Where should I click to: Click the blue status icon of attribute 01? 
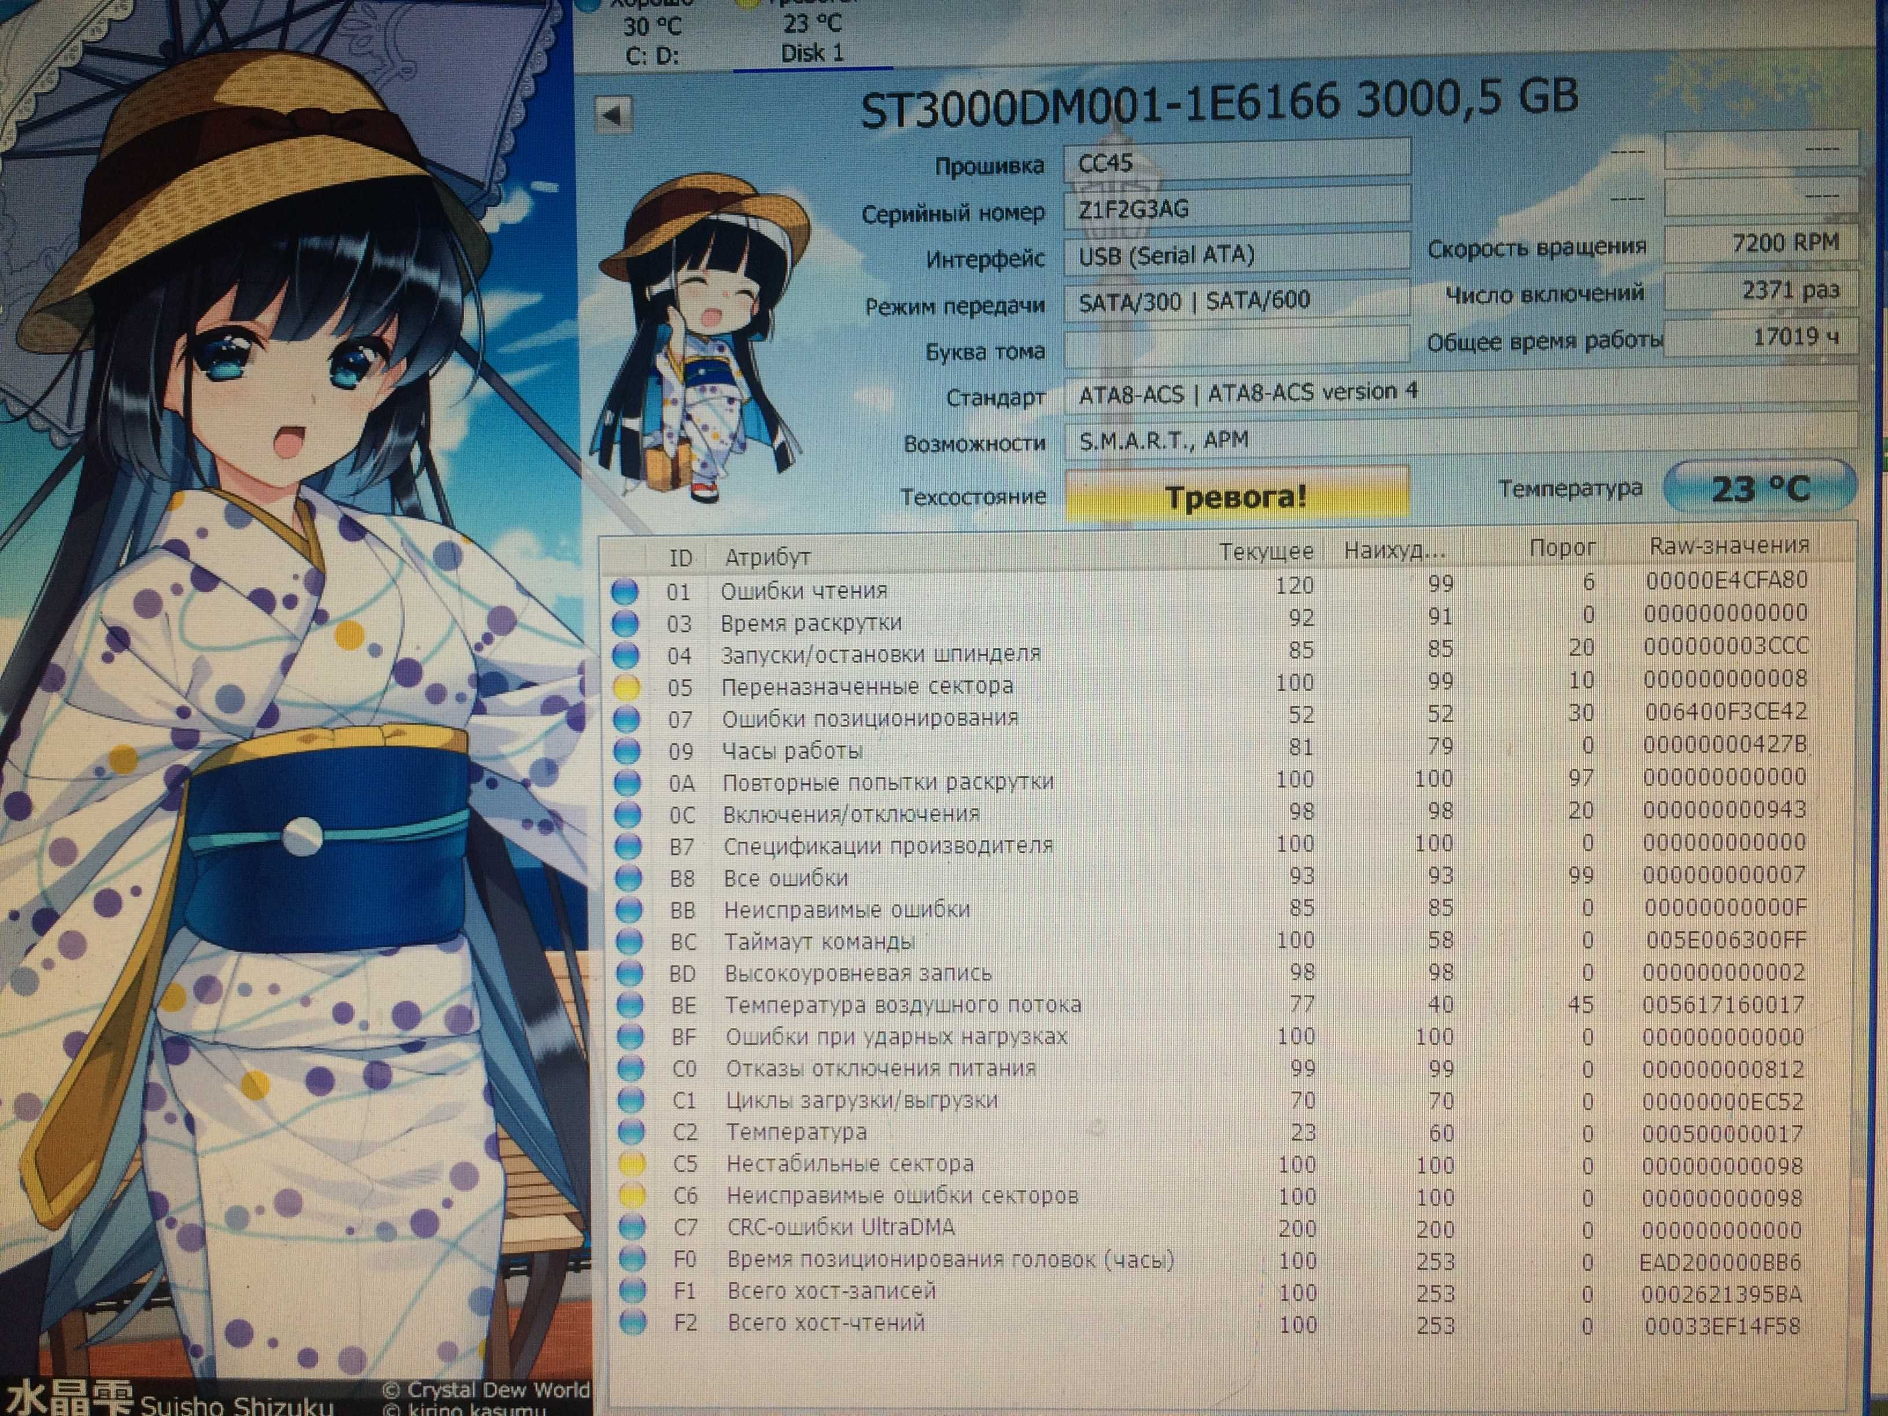[625, 592]
